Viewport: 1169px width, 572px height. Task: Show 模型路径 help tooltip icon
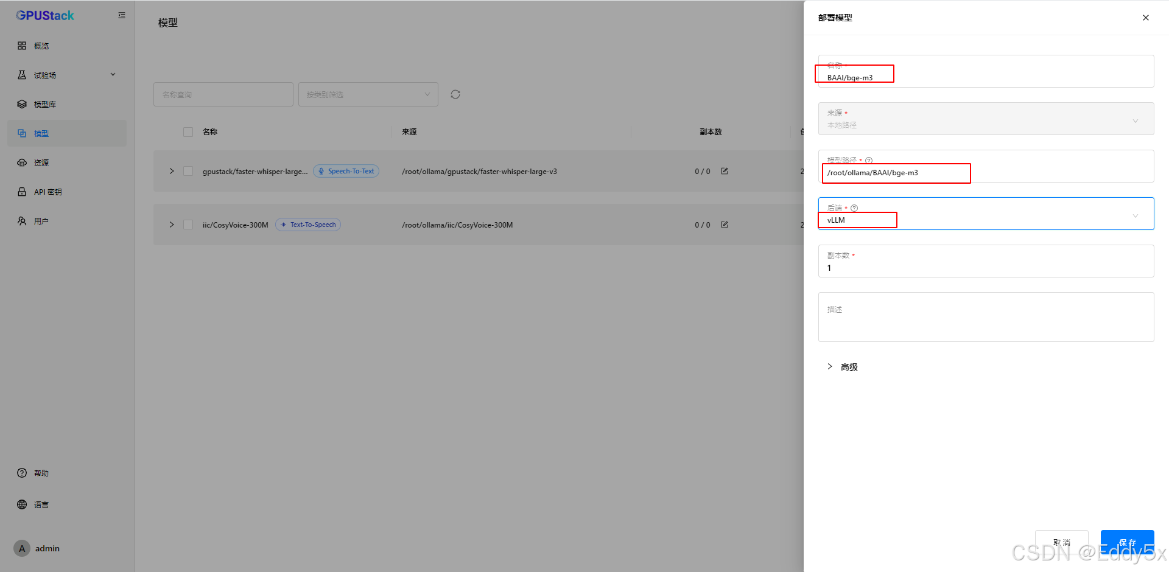[869, 161]
